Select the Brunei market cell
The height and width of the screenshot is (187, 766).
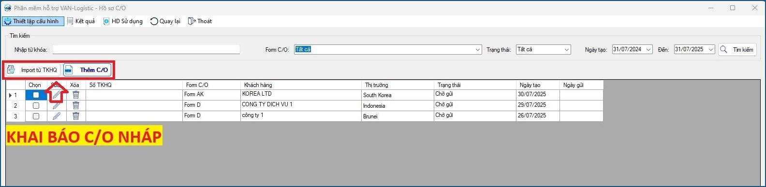398,116
